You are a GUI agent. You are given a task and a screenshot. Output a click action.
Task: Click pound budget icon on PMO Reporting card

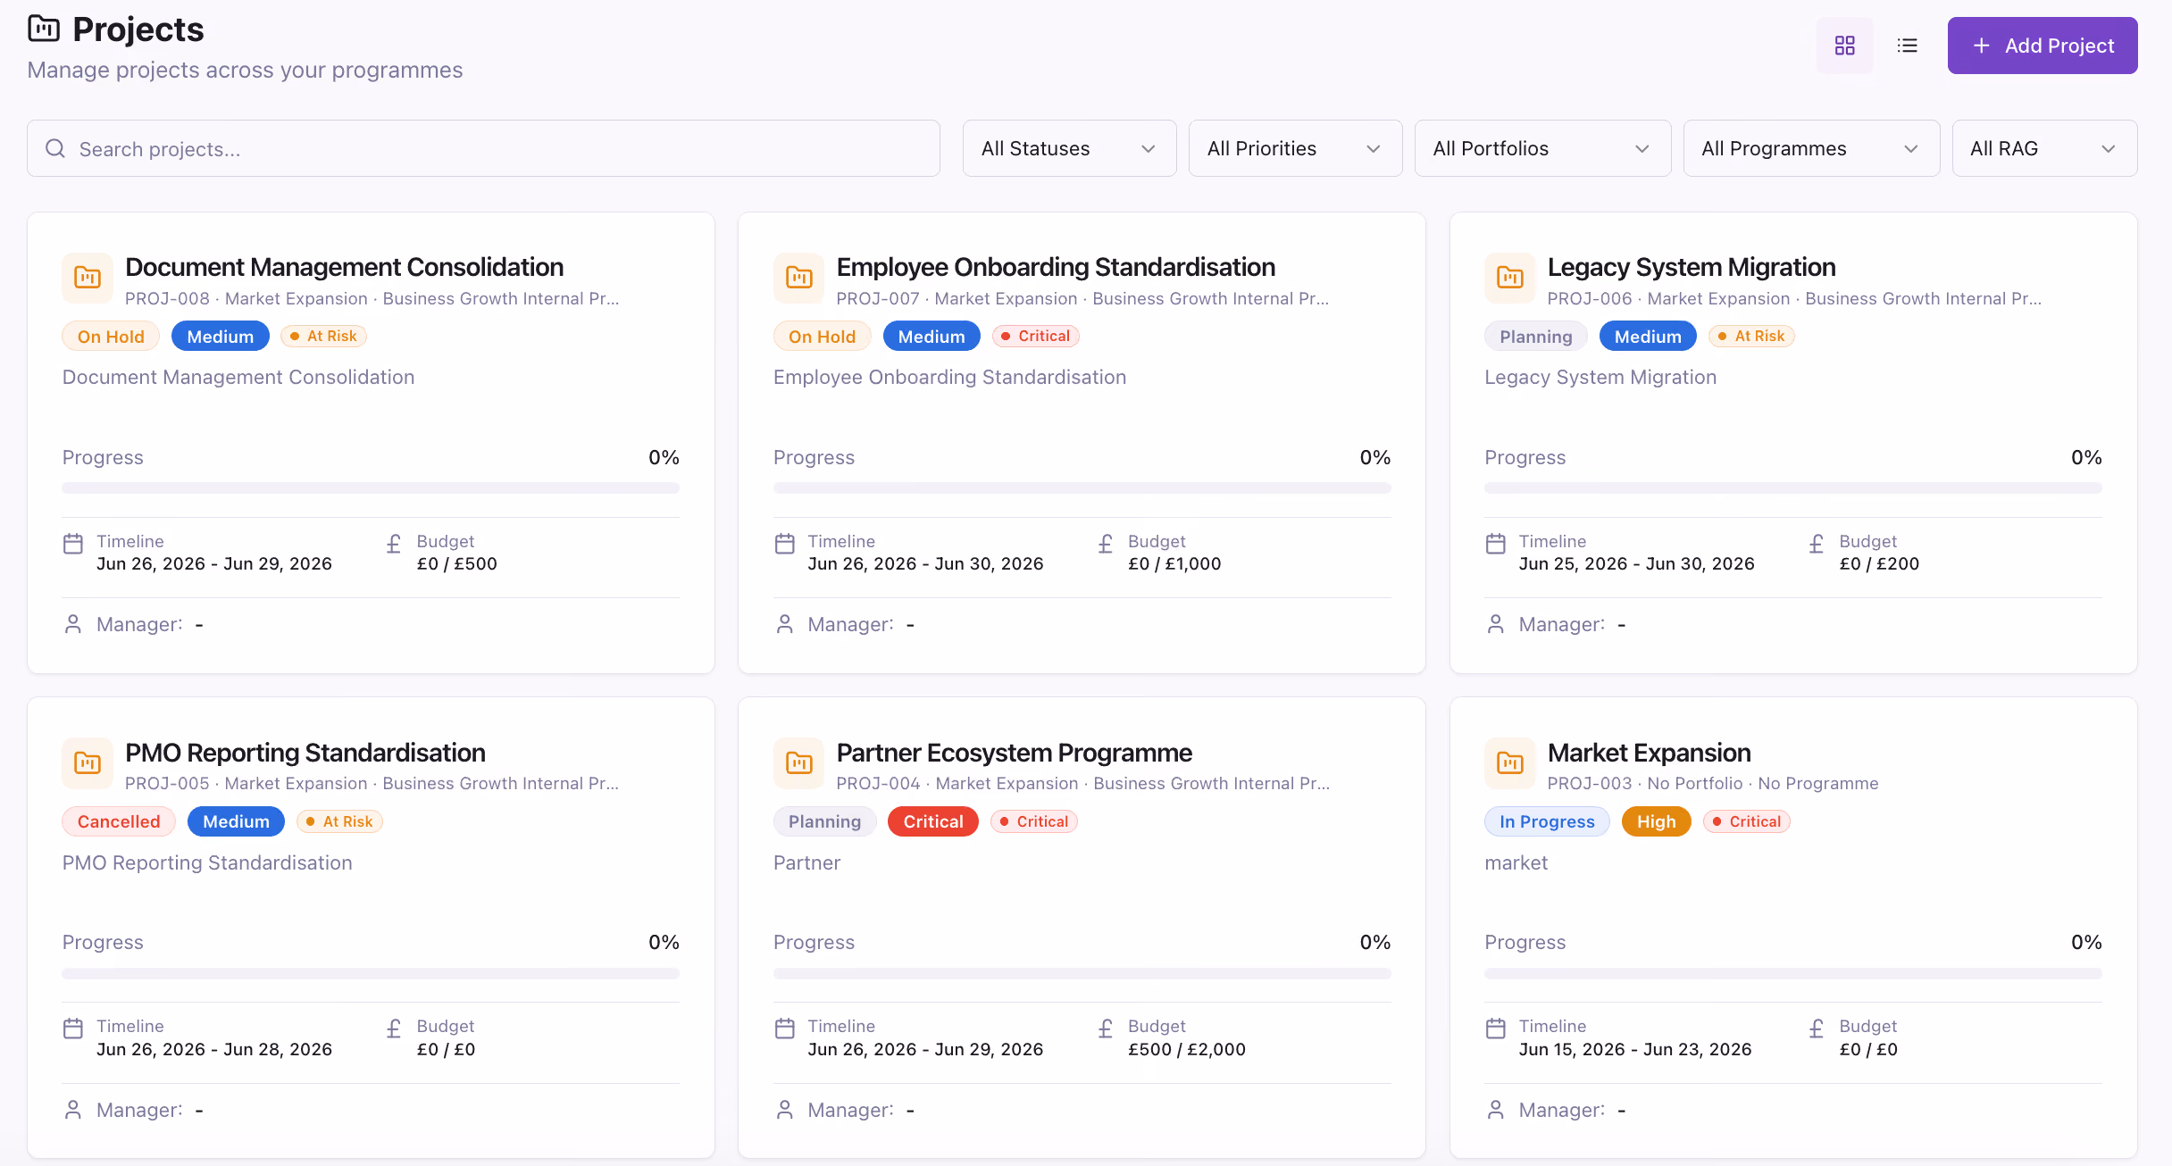394,1029
